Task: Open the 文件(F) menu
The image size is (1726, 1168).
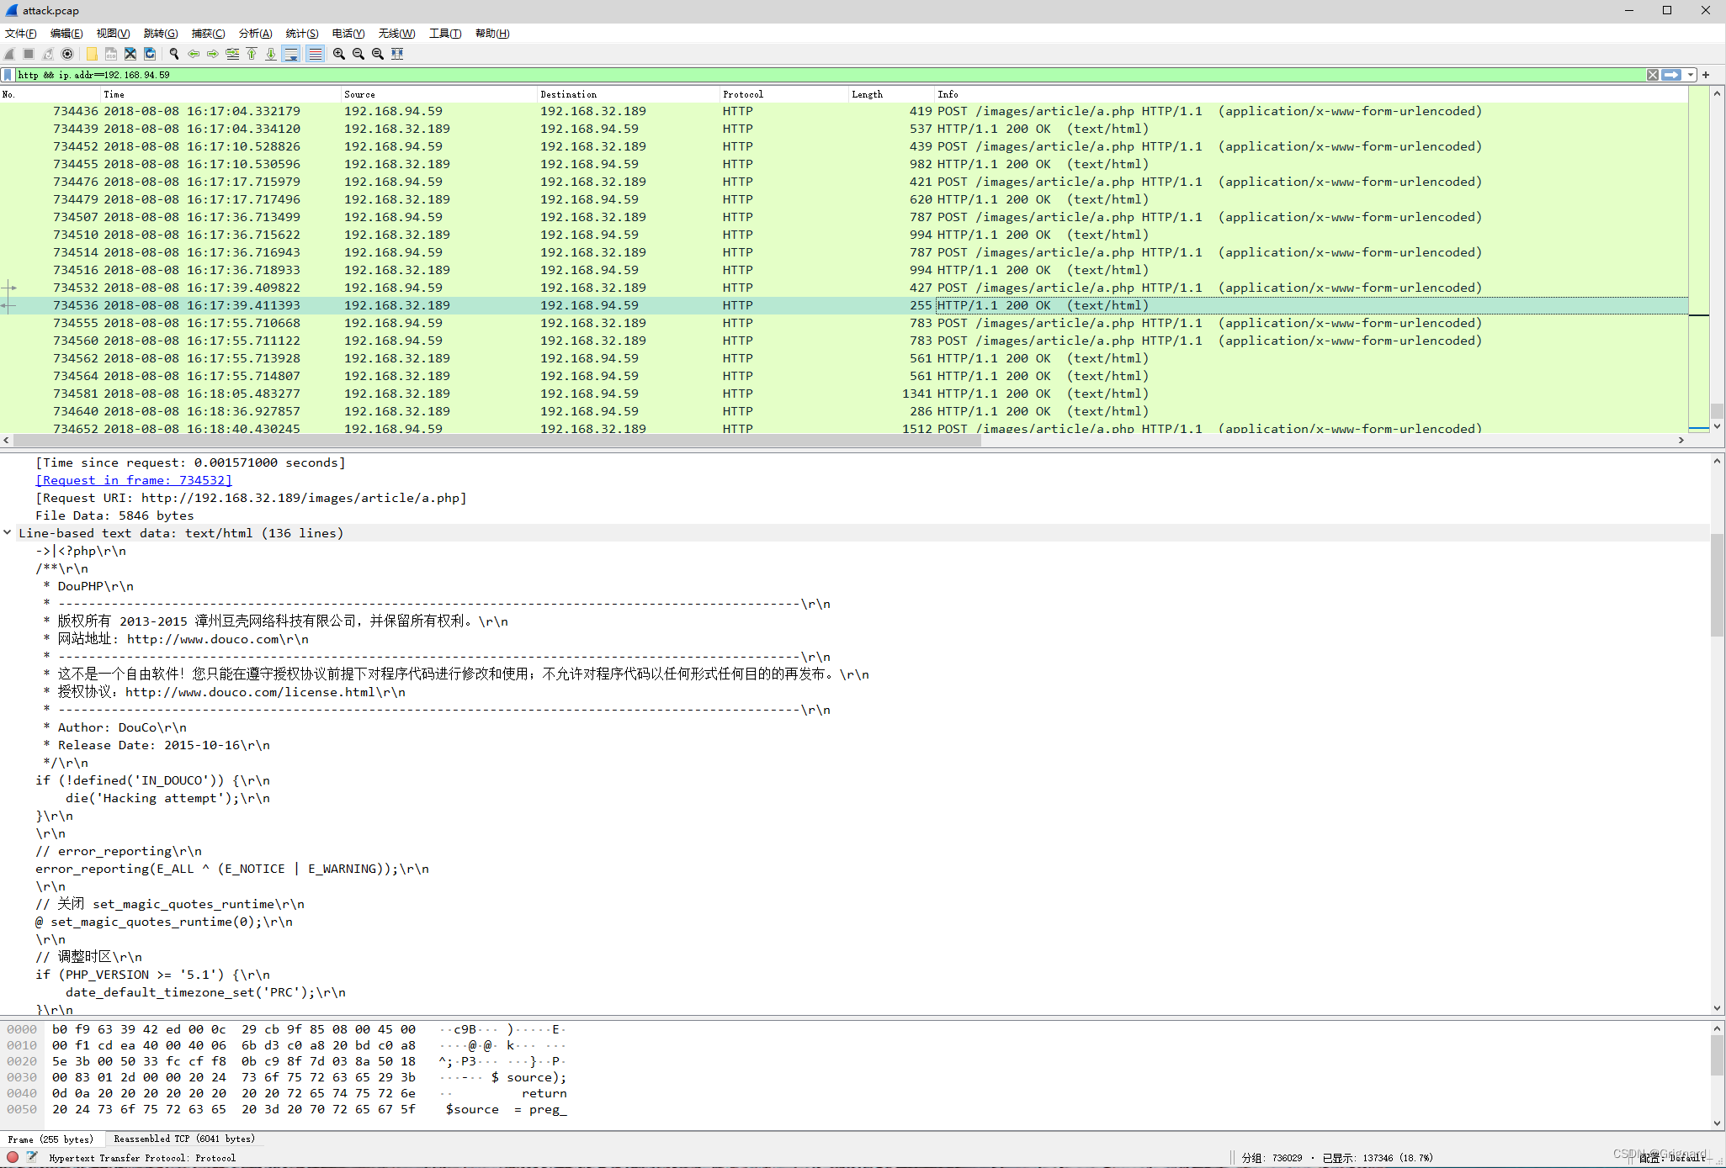Action: [x=21, y=34]
